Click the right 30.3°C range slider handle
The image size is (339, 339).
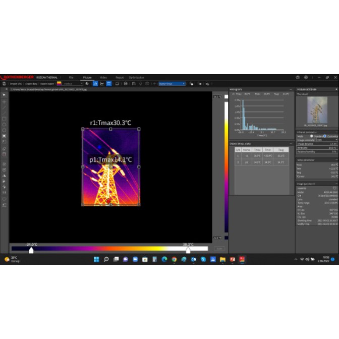(188, 250)
